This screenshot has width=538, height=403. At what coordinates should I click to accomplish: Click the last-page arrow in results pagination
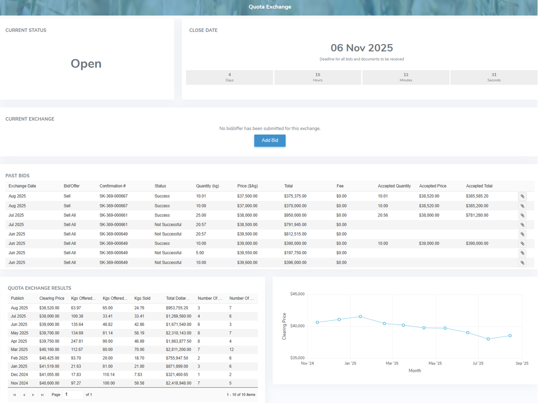[x=42, y=394]
